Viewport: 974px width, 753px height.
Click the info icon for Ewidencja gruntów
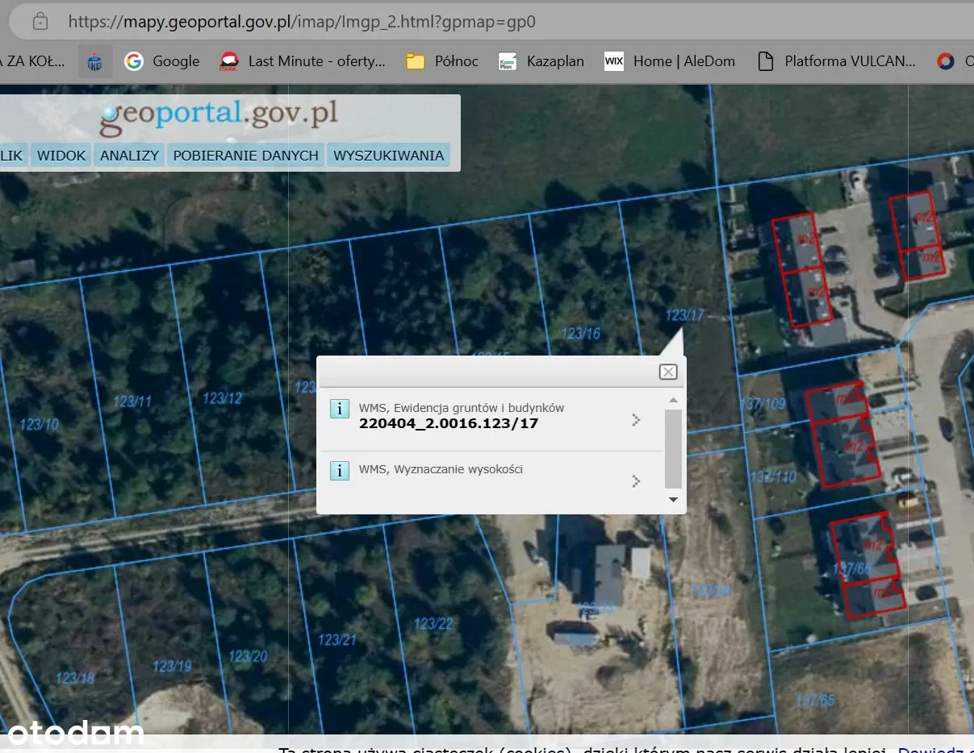click(340, 409)
